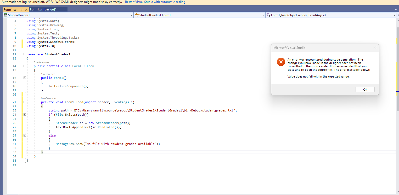Click line number 36 in the gutter
Image resolution: width=399 pixels, height=195 pixels.
pos(14,165)
